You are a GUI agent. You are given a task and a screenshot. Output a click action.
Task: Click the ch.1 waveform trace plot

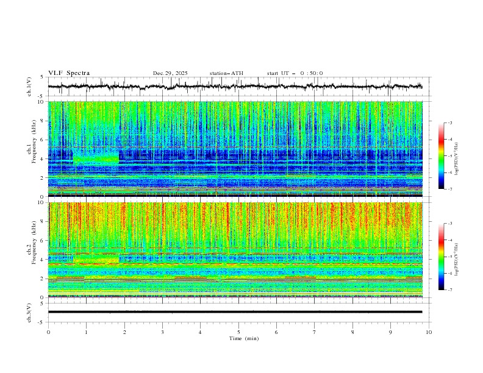click(235, 87)
